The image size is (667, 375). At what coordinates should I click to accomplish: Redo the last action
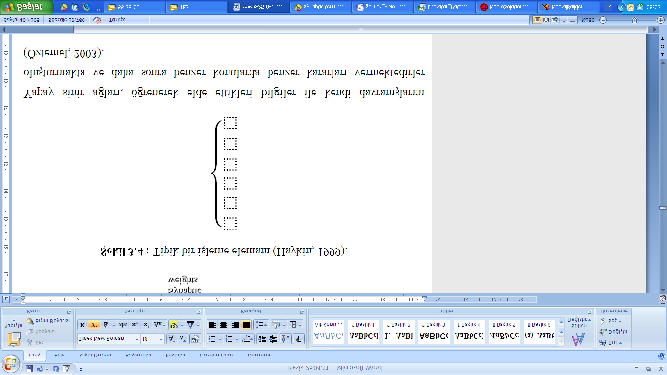click(56, 369)
